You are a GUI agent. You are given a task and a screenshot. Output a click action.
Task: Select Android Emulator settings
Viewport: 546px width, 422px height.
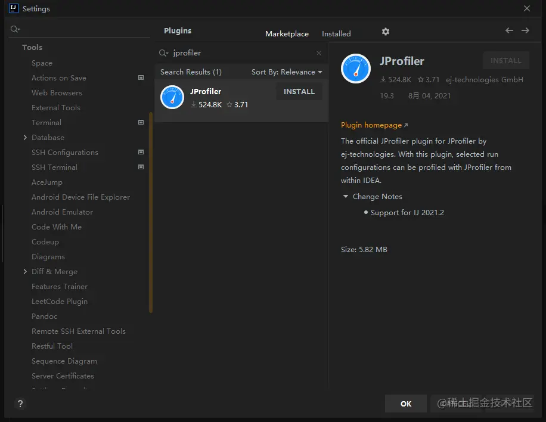coord(62,212)
